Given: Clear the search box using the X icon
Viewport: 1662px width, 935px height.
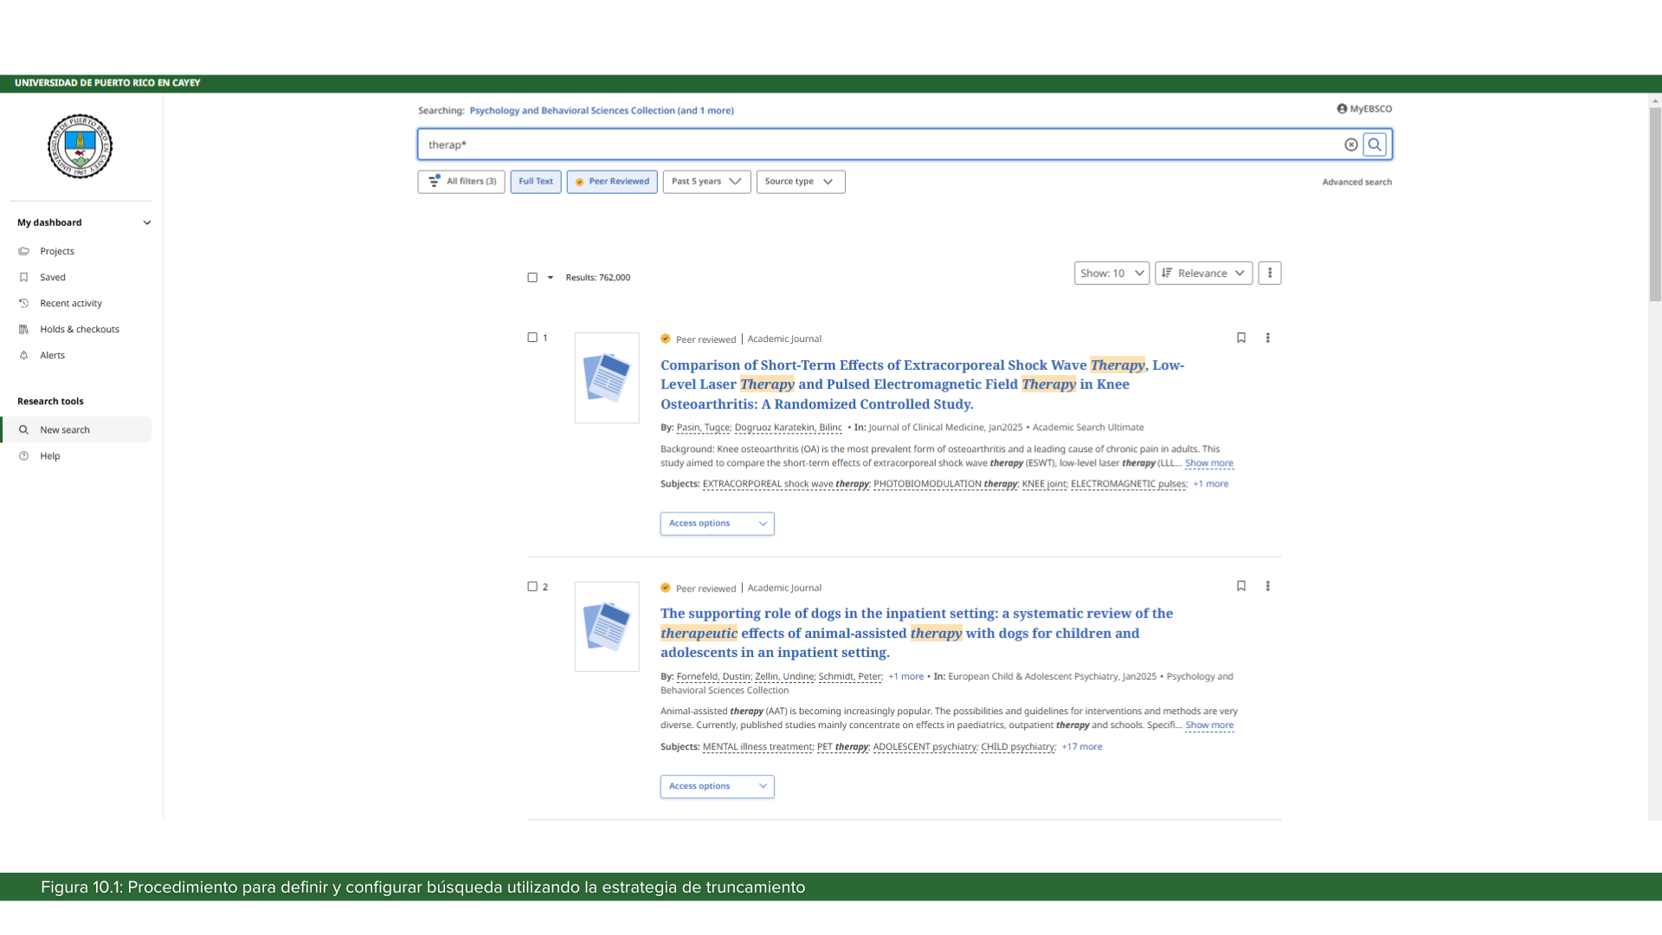Looking at the screenshot, I should 1352,145.
